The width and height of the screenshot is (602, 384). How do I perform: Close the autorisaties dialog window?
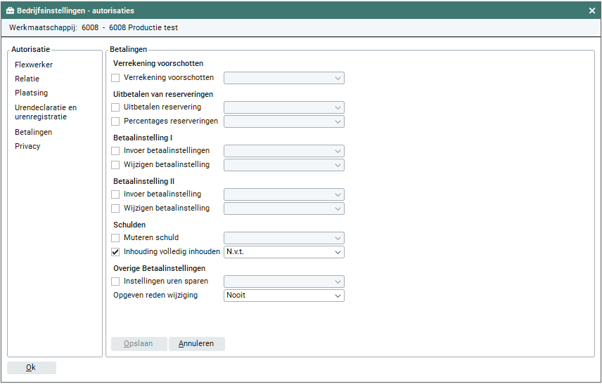[x=592, y=11]
